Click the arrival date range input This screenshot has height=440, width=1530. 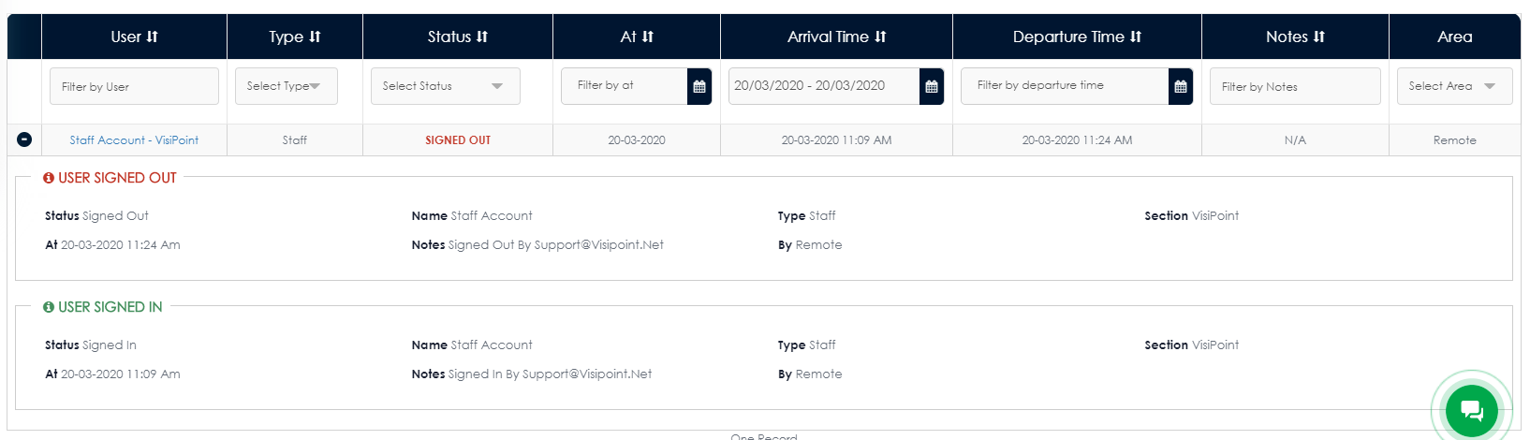[x=823, y=86]
